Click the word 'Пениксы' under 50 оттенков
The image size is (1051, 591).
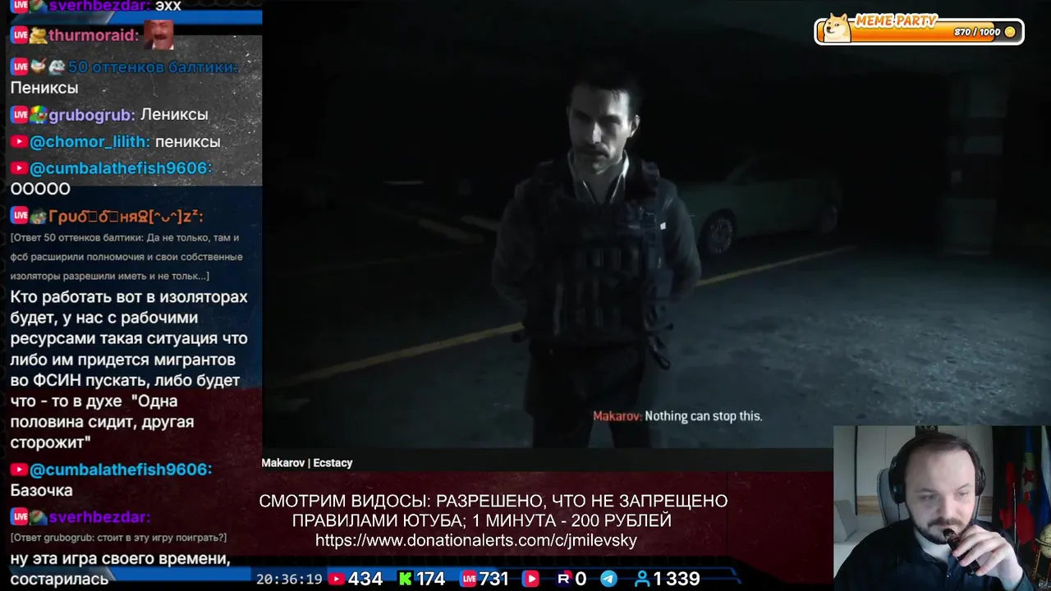[x=44, y=88]
